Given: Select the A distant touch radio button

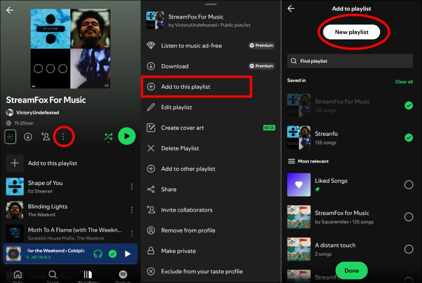Looking at the screenshot, I should pos(408,249).
